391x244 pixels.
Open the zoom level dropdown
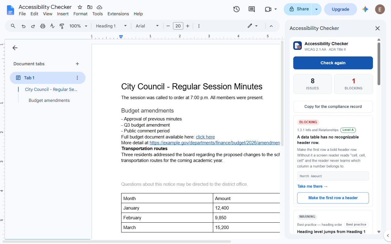click(x=78, y=26)
